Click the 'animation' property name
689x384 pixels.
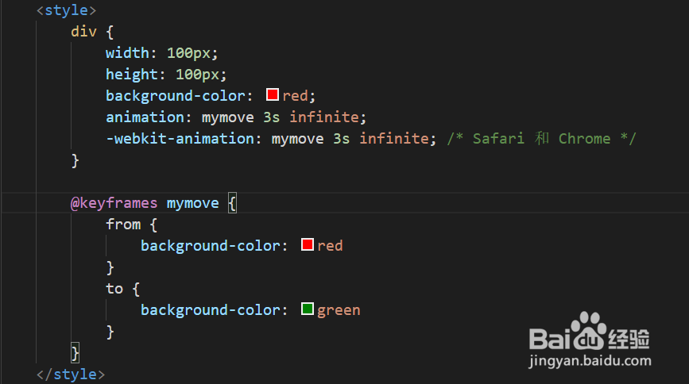coord(145,117)
